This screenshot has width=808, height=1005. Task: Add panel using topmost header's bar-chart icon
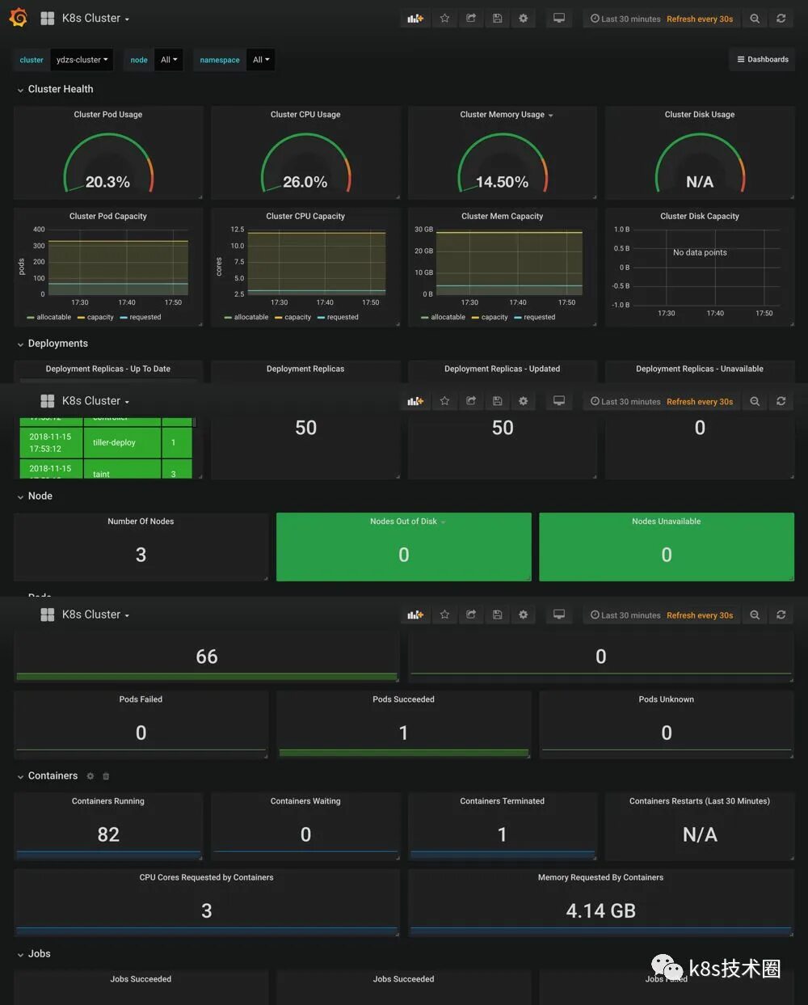tap(415, 19)
